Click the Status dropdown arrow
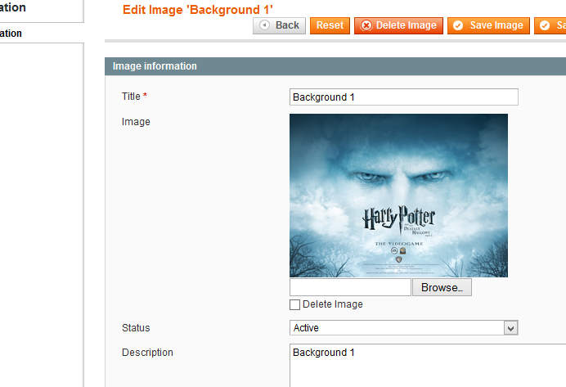Image resolution: width=566 pixels, height=387 pixels. coord(510,328)
